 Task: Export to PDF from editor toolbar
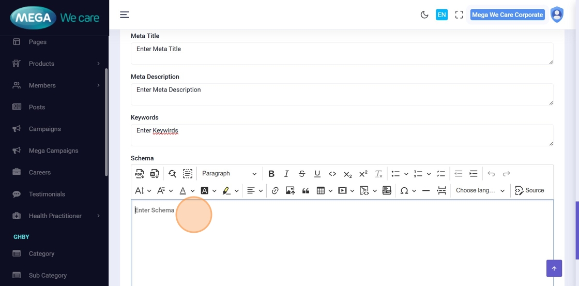140,174
